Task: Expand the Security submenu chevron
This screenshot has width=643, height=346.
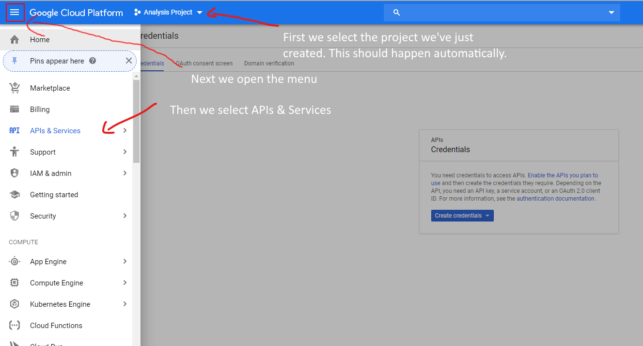Action: click(125, 216)
